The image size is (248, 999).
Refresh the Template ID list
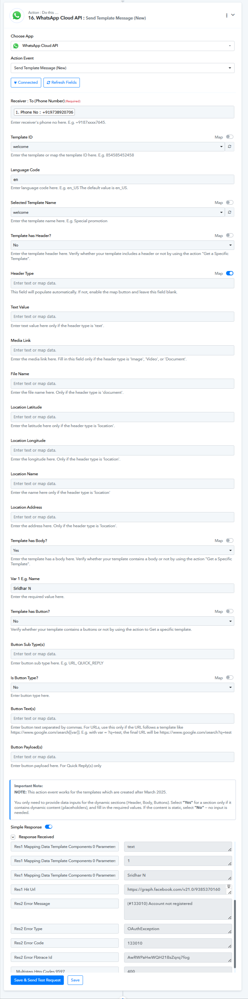(x=229, y=147)
